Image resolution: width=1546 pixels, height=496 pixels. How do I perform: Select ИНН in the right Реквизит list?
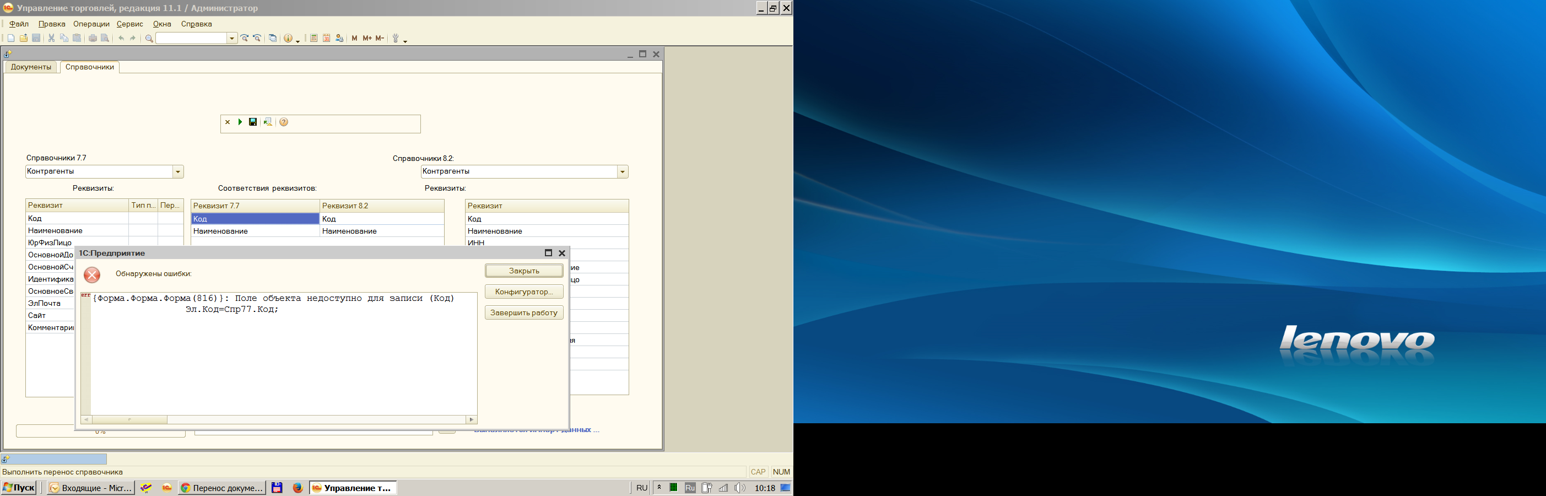[547, 242]
